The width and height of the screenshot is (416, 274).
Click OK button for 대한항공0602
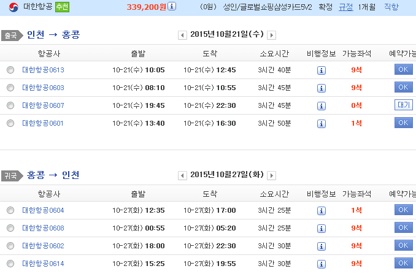pyautogui.click(x=404, y=245)
